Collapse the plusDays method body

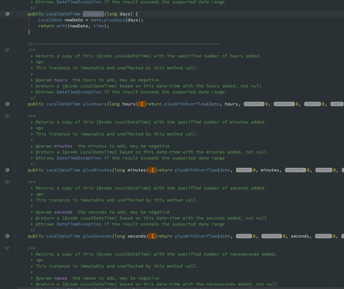coord(15,14)
